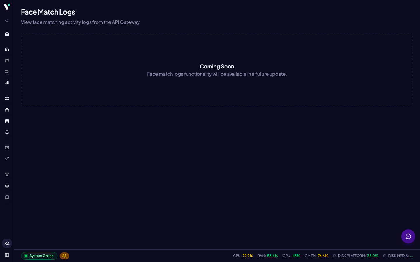Click the System Online status badge
Image resolution: width=420 pixels, height=262 pixels.
(x=39, y=256)
